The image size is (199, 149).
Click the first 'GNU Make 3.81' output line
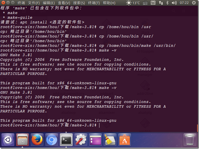coord(16,55)
